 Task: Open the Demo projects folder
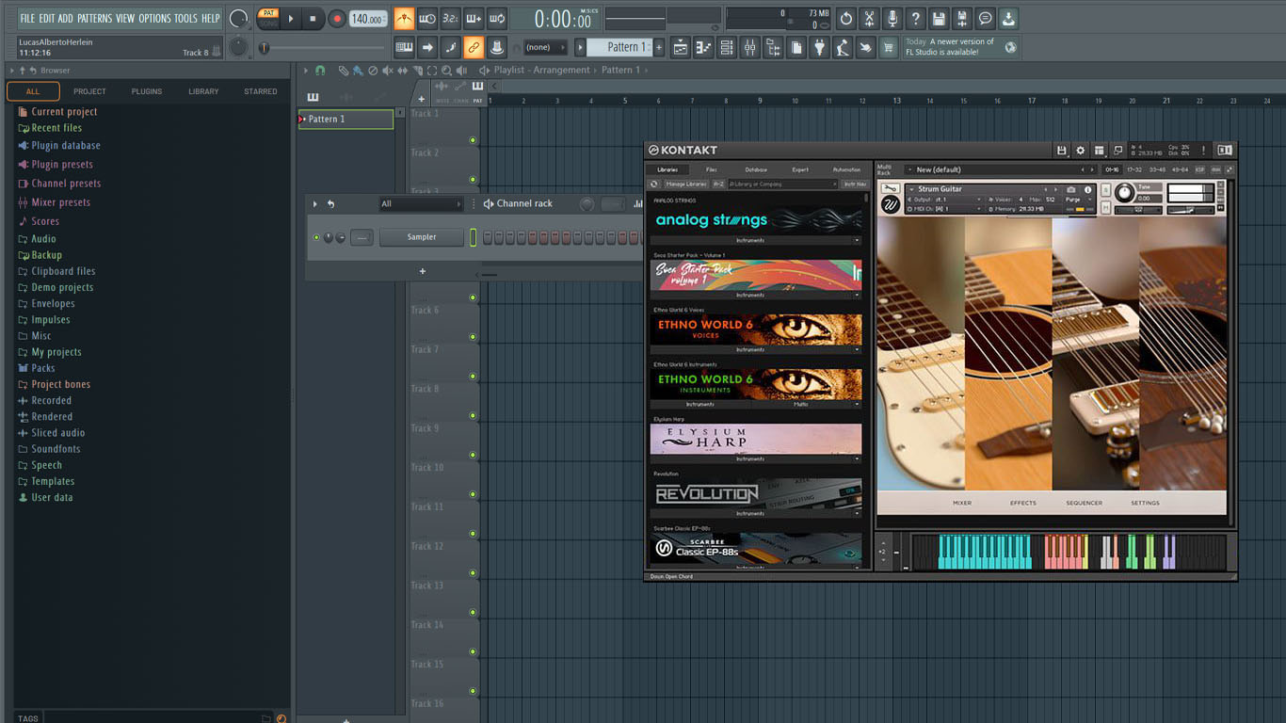(x=62, y=287)
